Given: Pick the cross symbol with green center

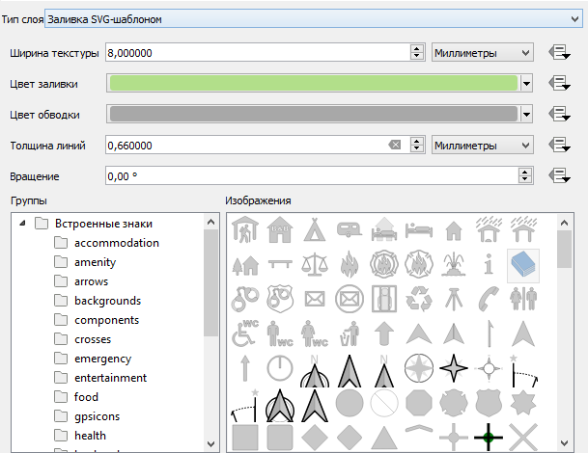Looking at the screenshot, I should (488, 438).
